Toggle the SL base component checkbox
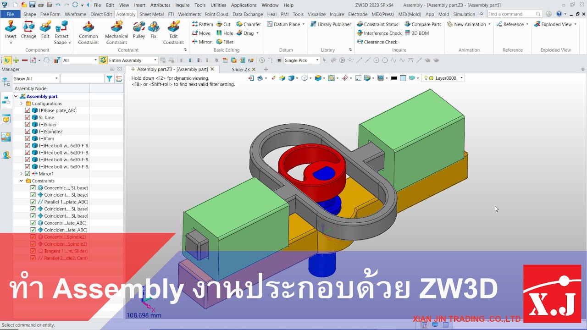The height and width of the screenshot is (330, 587). click(28, 117)
